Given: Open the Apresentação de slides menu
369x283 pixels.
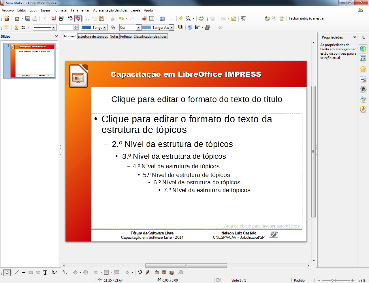Looking at the screenshot, I should (x=110, y=10).
